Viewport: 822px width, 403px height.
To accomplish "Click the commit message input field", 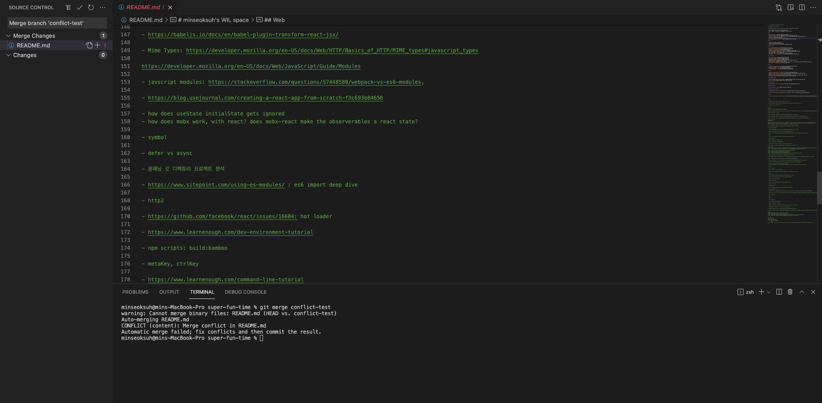I will (x=56, y=22).
